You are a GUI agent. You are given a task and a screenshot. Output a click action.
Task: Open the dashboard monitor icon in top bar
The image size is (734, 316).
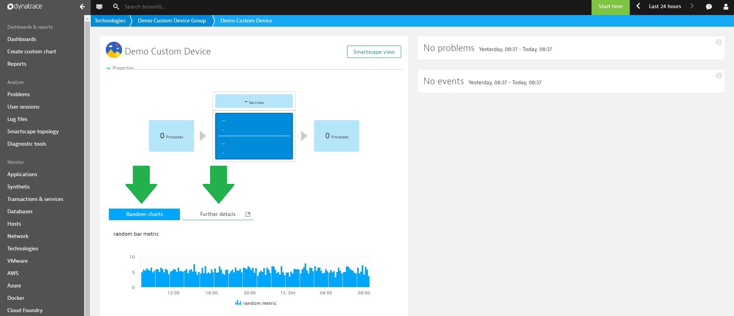(x=99, y=7)
